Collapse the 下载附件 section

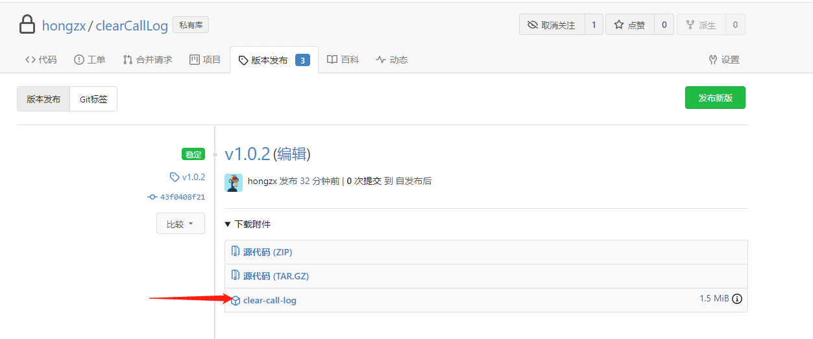(247, 224)
